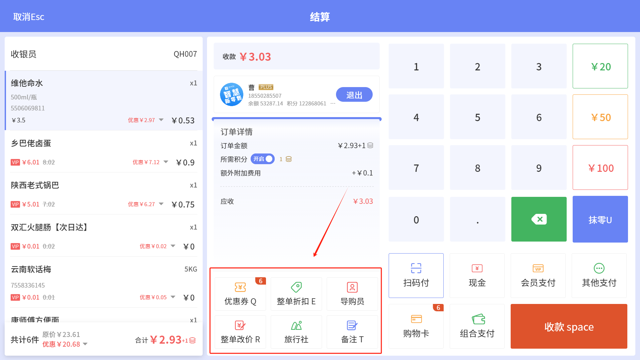Open 整单改价 R order price change
Screen dimensions: 640x360
pos(240,332)
